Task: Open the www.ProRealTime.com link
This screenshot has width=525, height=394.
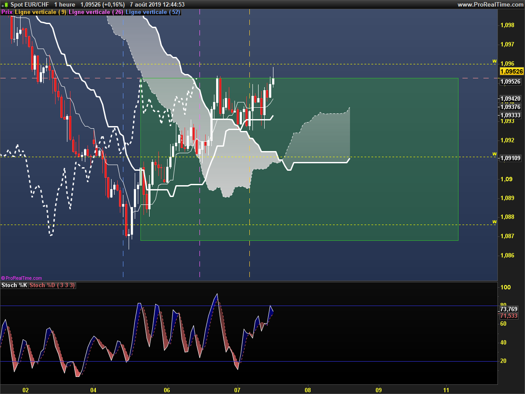Action: coord(490,4)
